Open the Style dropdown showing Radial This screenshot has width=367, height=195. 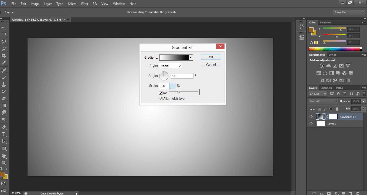pyautogui.click(x=170, y=66)
